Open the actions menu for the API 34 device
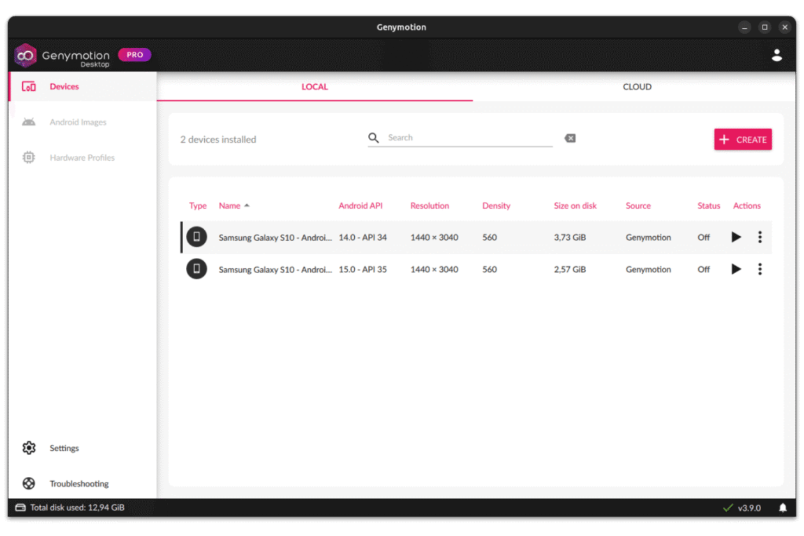Image resolution: width=804 pixels, height=536 pixels. point(760,237)
